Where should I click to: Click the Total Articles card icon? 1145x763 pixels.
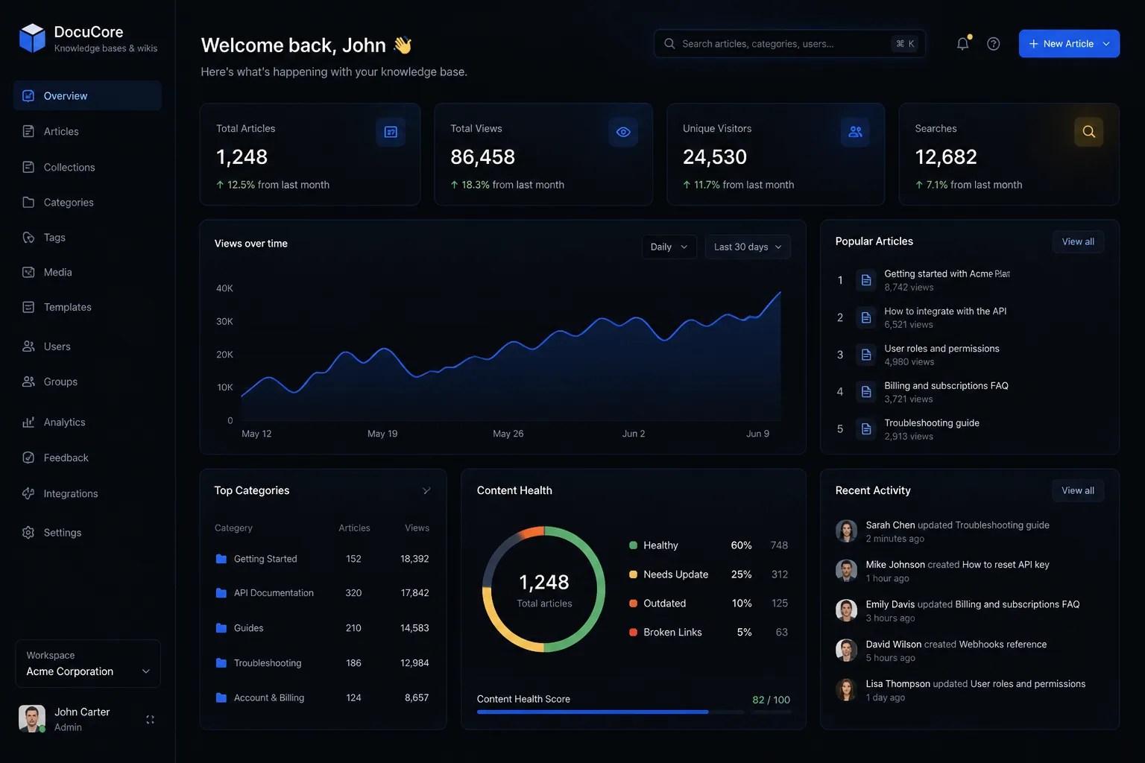[x=391, y=132]
